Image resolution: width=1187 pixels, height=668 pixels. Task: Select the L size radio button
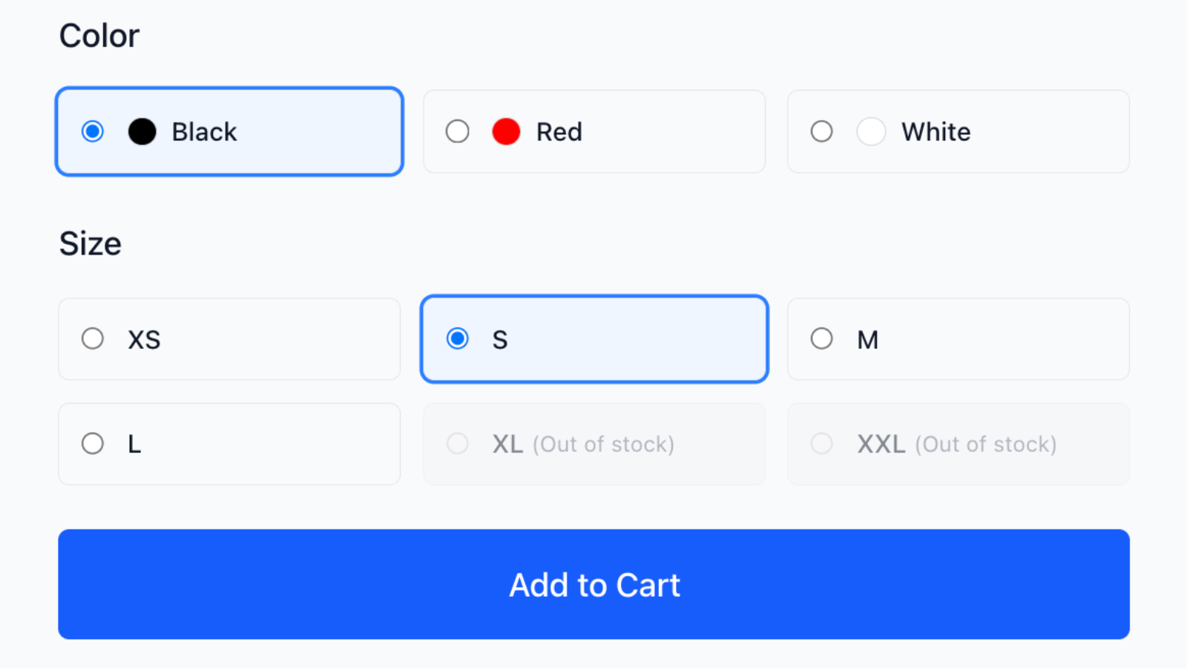tap(93, 444)
